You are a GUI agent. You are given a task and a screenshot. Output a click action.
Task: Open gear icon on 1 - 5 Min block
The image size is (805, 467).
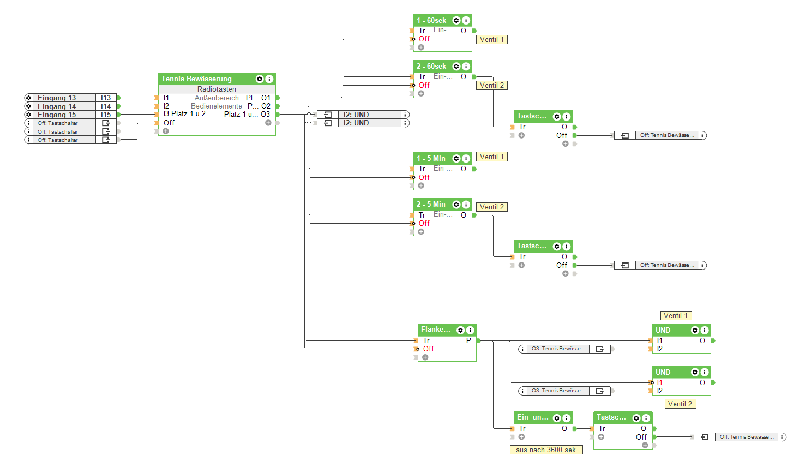click(x=456, y=159)
